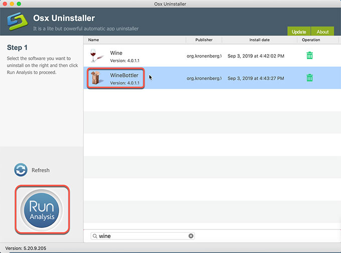Click WineBottler's org.kronenberg publisher cell
341x253 pixels.
click(x=204, y=78)
